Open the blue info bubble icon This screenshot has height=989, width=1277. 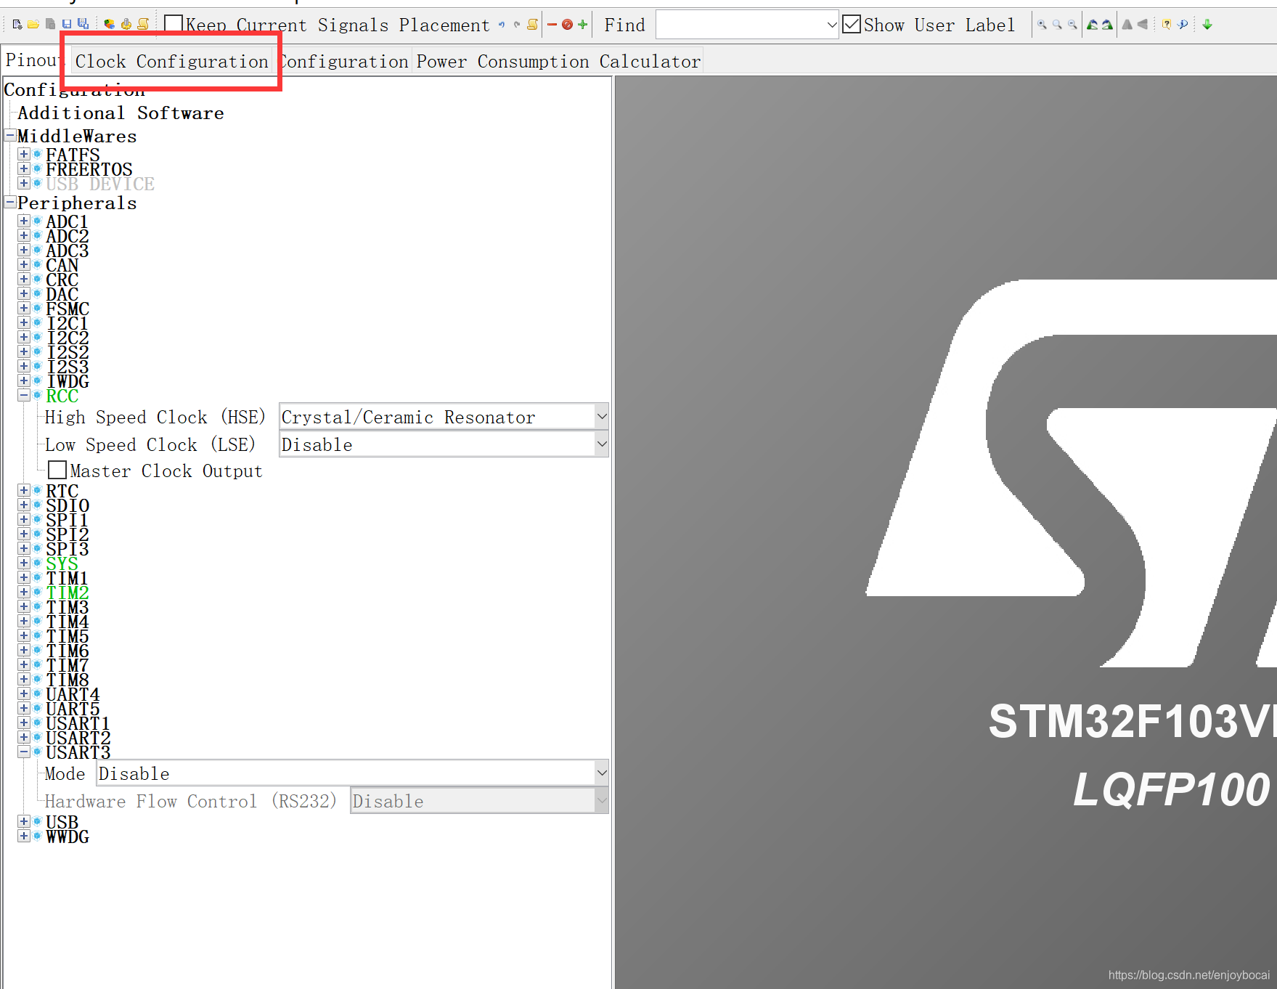[1183, 25]
